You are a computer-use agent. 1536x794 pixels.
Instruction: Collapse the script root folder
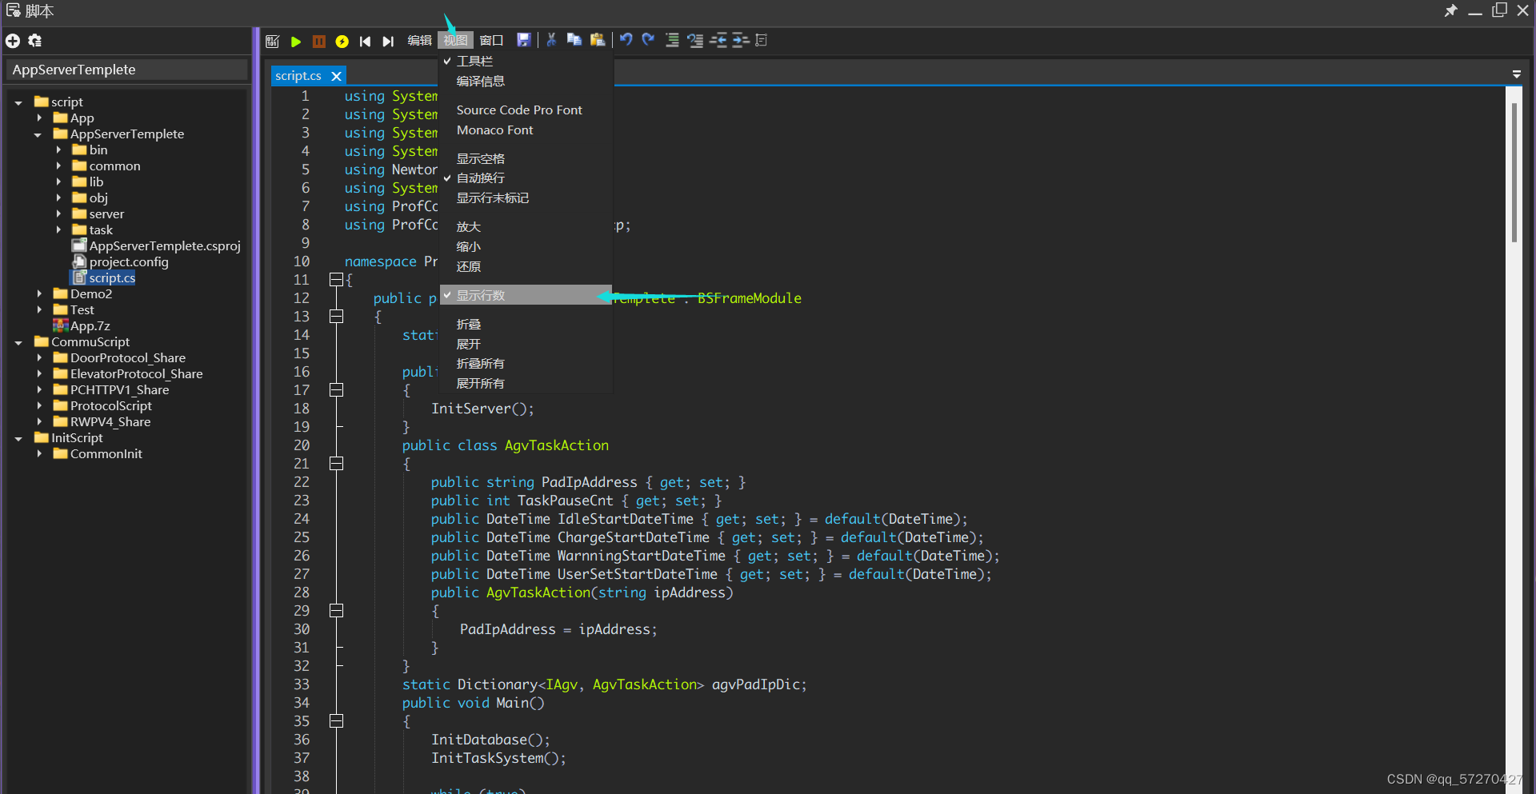click(18, 102)
